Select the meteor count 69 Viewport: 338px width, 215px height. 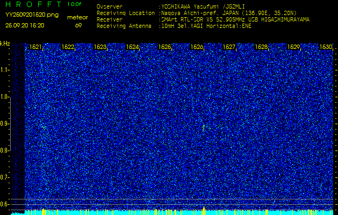click(78, 25)
